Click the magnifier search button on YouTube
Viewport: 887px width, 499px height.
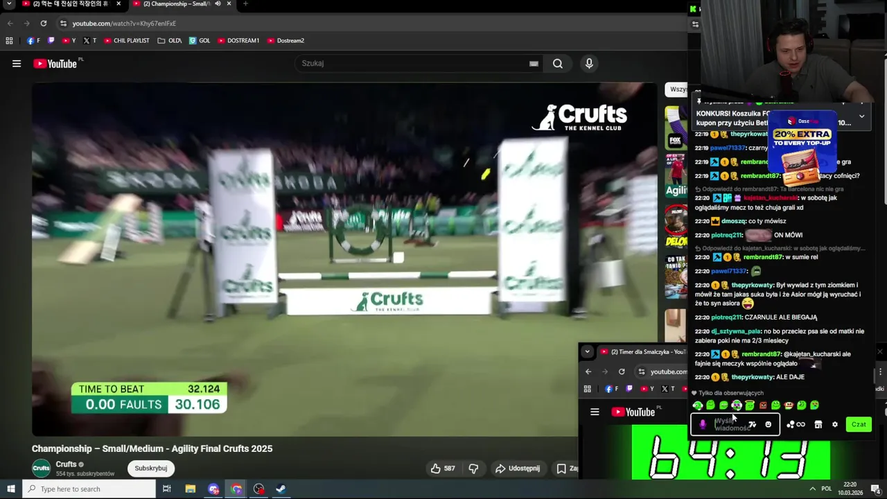558,64
